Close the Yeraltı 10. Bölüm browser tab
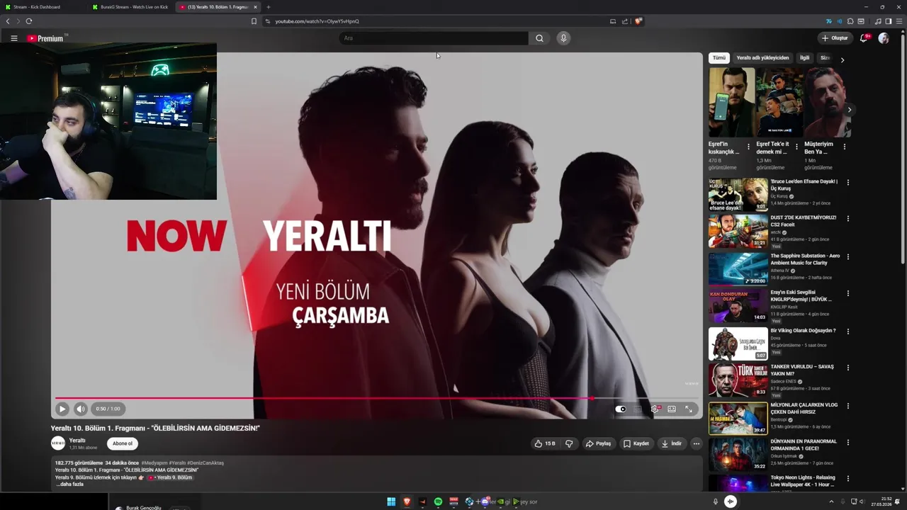907x510 pixels. click(x=255, y=7)
